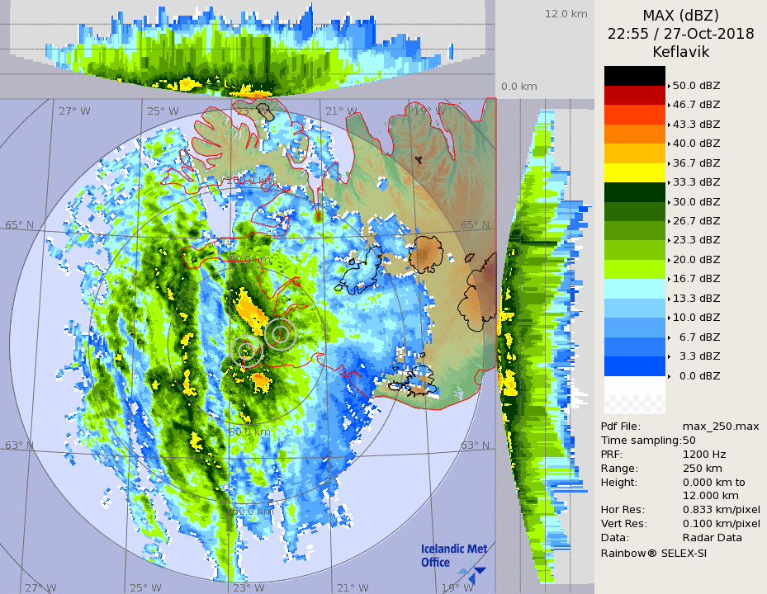Click the arrow marker beside 0.0 dBZ

tap(669, 376)
